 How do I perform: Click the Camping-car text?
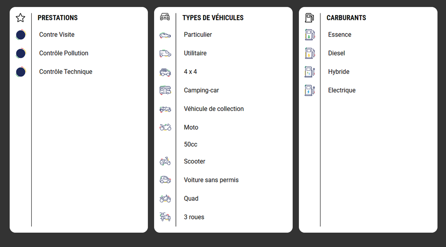pos(201,90)
